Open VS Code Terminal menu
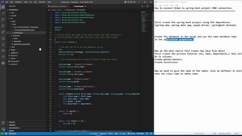242x136 pixels. pos(42,2)
